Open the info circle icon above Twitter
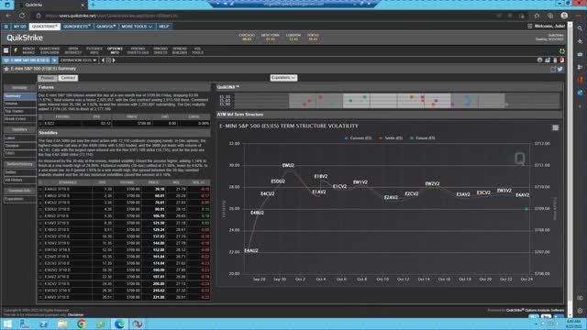Image resolution: width=587 pixels, height=330 pixels. tap(539, 60)
